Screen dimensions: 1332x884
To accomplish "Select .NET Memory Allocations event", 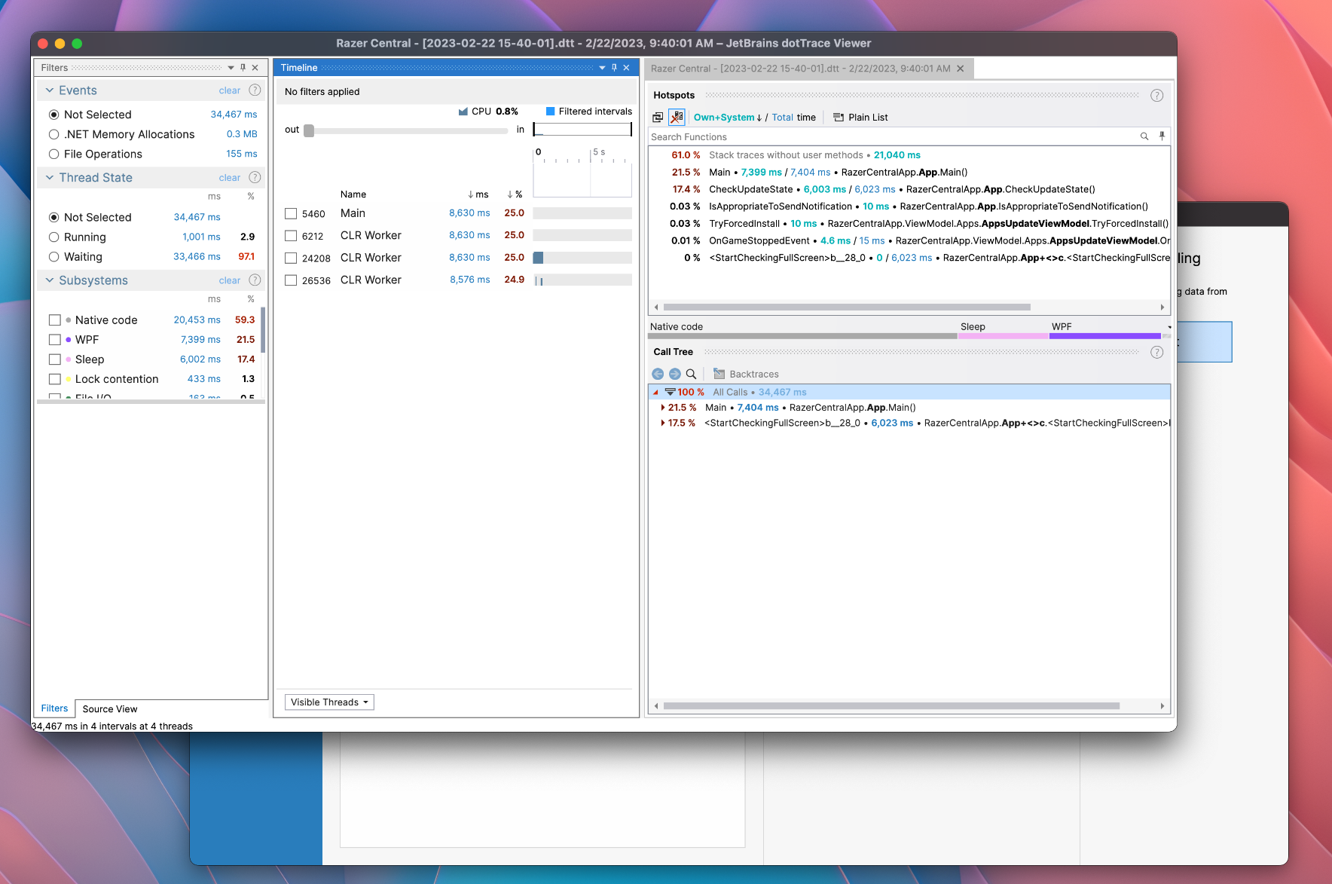I will pyautogui.click(x=53, y=134).
